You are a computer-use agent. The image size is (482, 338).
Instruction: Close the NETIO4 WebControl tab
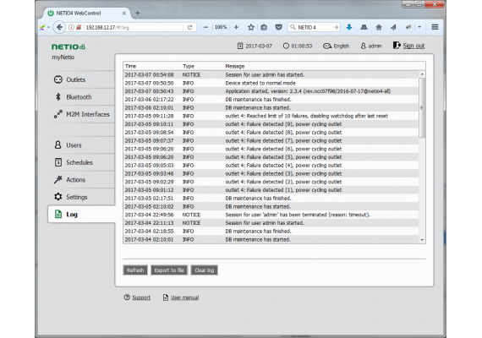click(x=123, y=14)
